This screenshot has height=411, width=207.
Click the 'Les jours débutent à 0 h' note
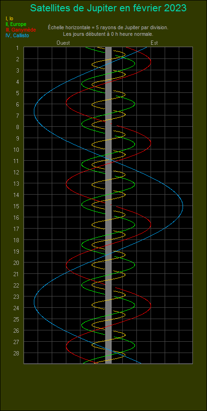[108, 34]
